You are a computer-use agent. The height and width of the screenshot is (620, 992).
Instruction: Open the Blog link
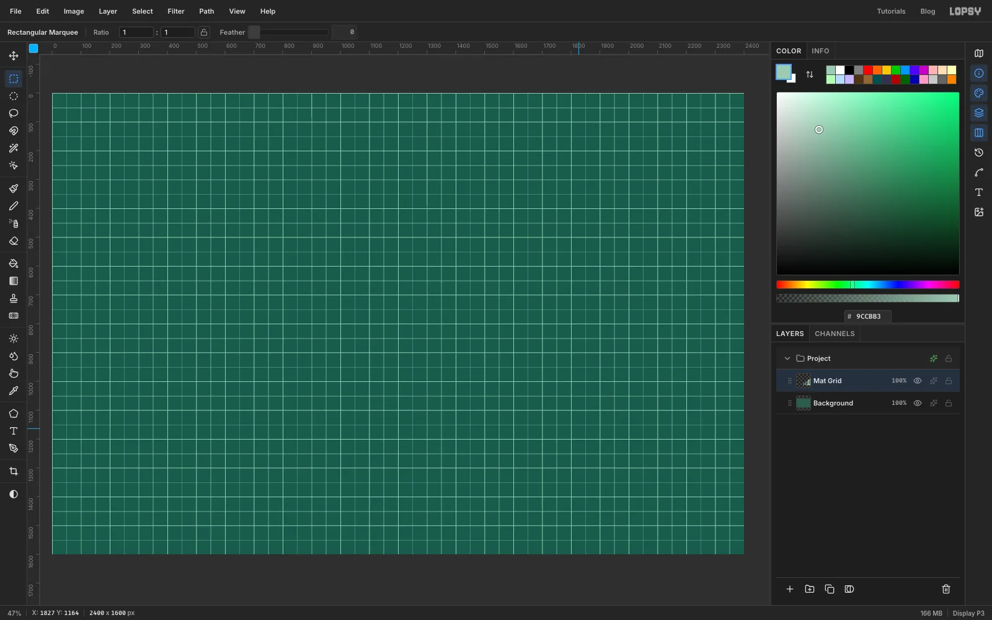928,11
